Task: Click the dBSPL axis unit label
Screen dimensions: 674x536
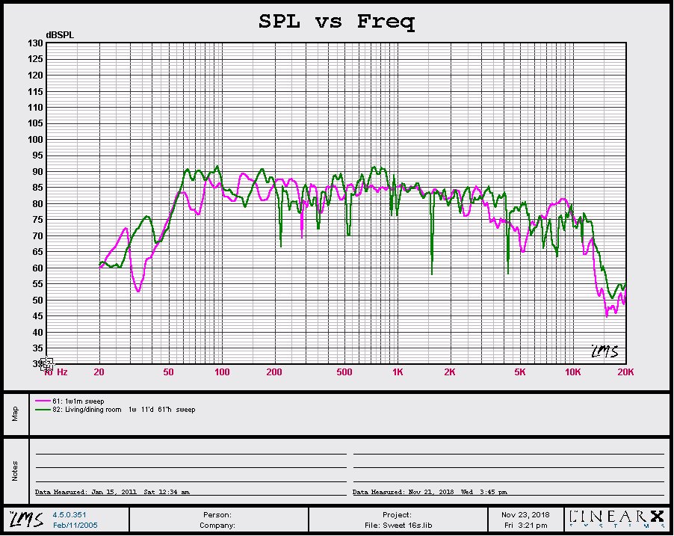Action: coord(60,34)
